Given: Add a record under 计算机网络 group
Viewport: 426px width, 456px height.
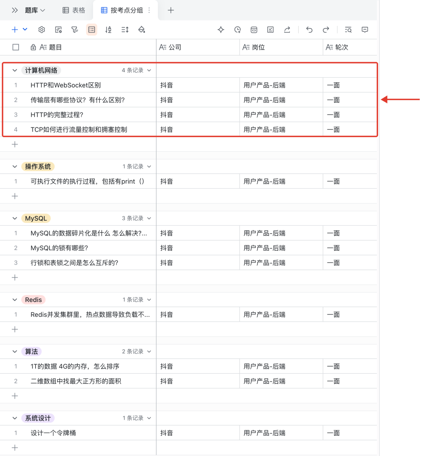Looking at the screenshot, I should pos(15,145).
